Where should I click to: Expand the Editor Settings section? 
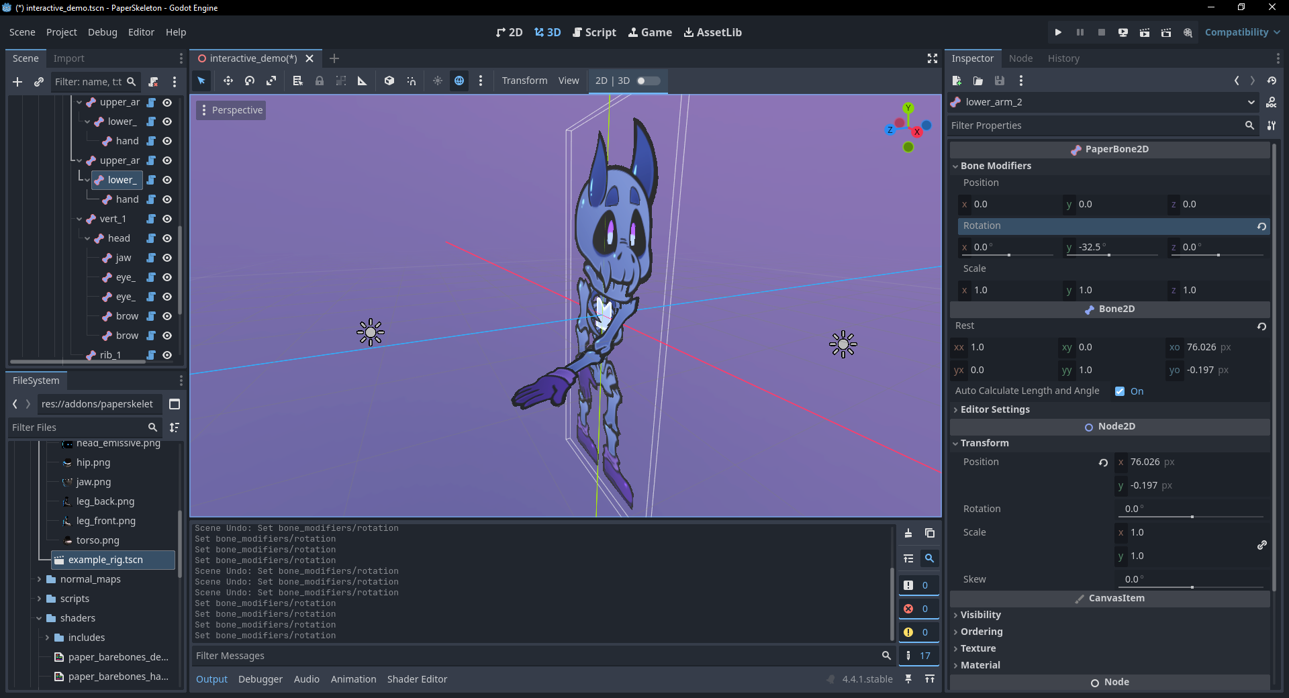tap(994, 409)
